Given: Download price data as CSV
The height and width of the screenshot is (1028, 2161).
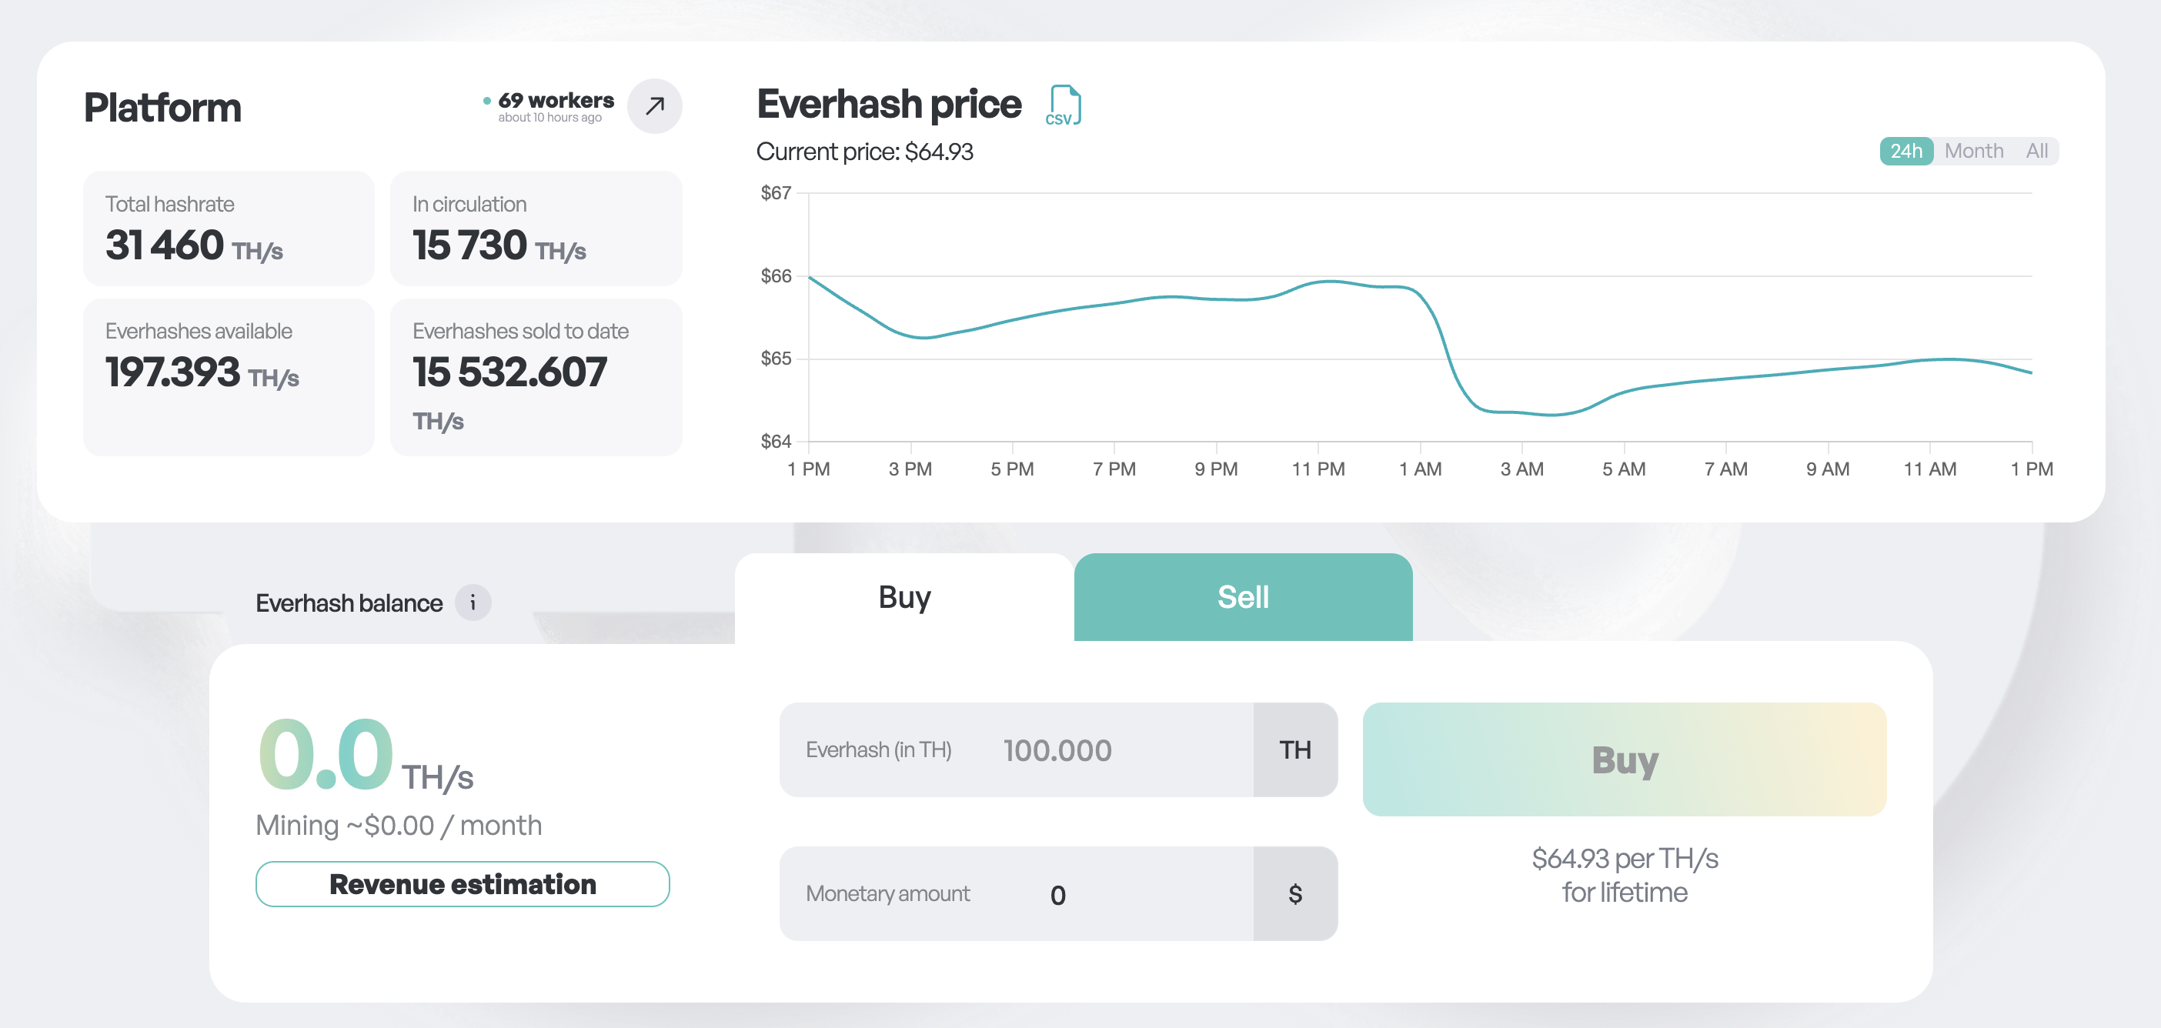Looking at the screenshot, I should 1063,105.
